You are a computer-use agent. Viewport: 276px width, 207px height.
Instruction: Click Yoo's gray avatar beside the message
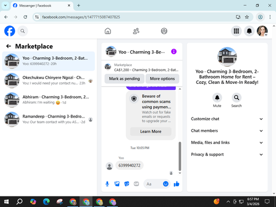(109, 166)
